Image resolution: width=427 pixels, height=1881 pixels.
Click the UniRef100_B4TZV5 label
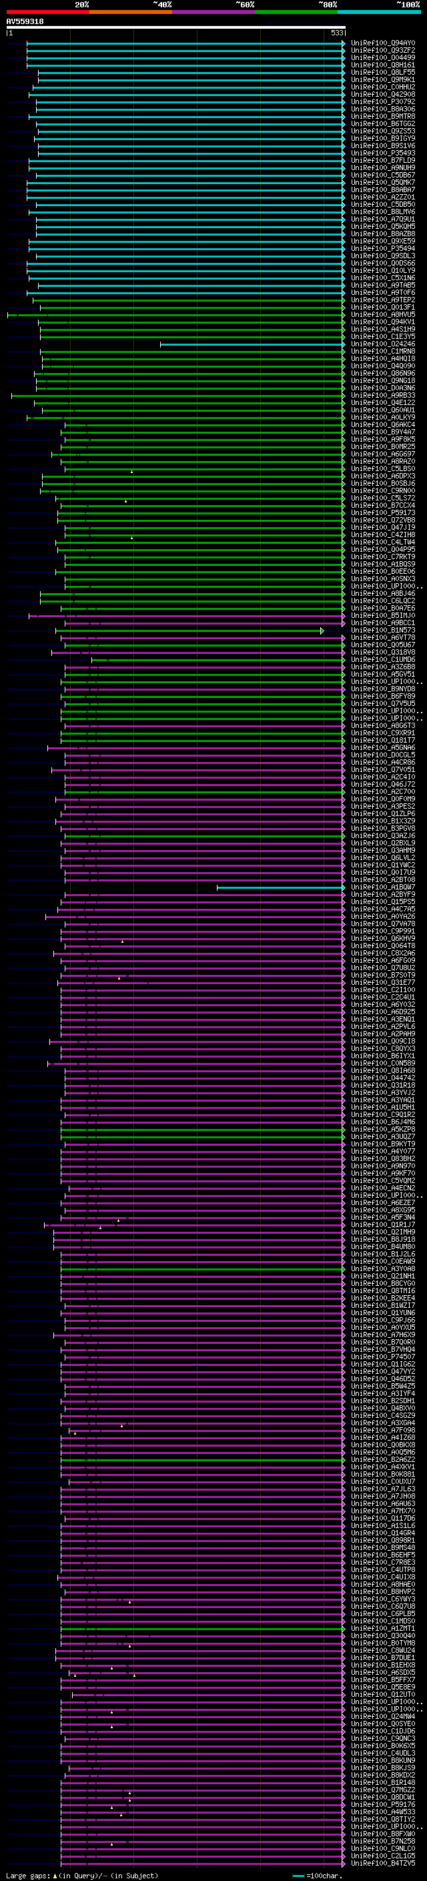click(x=383, y=1863)
